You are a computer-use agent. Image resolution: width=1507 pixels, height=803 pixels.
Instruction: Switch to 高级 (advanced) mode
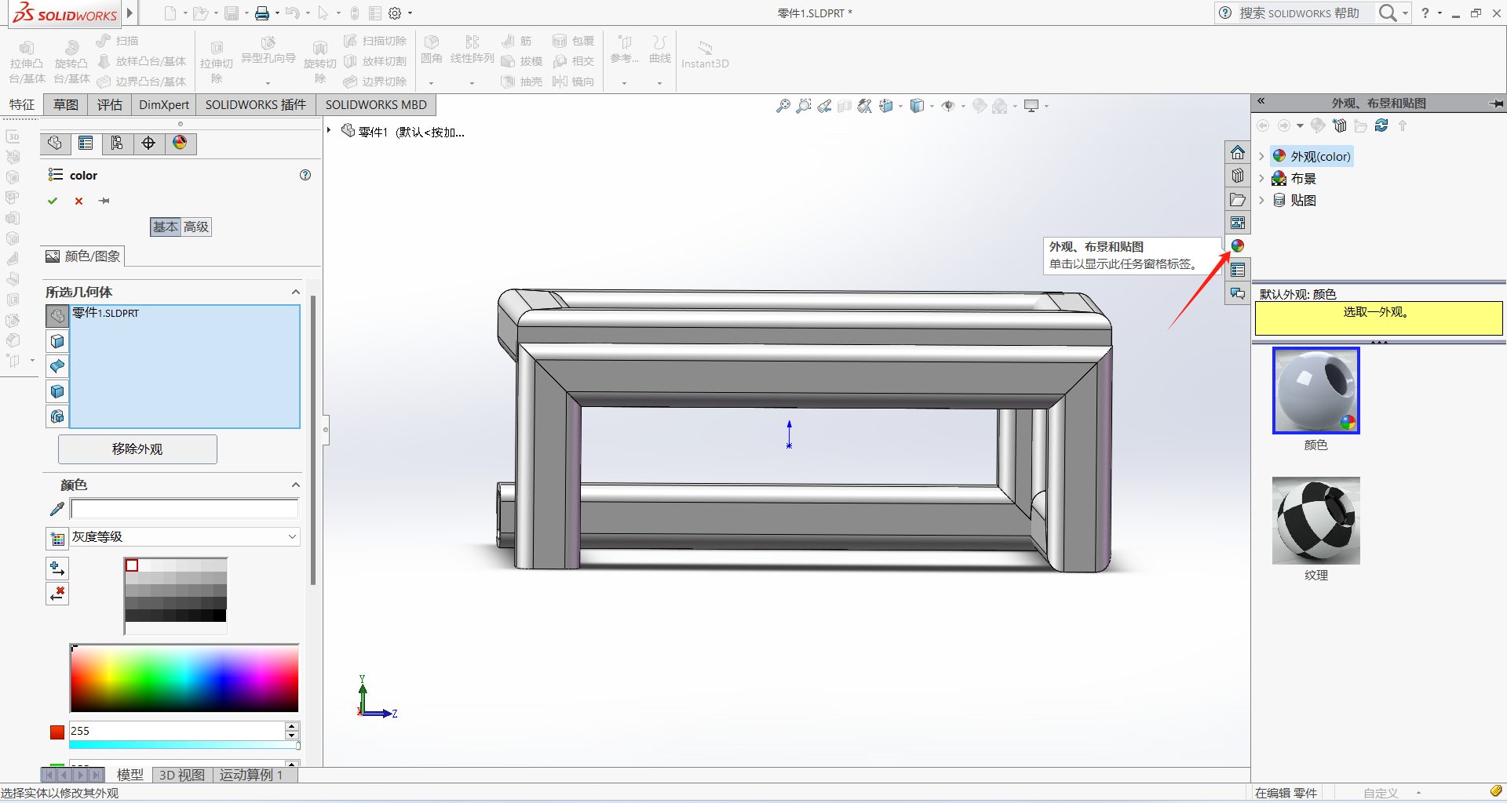pyautogui.click(x=196, y=227)
